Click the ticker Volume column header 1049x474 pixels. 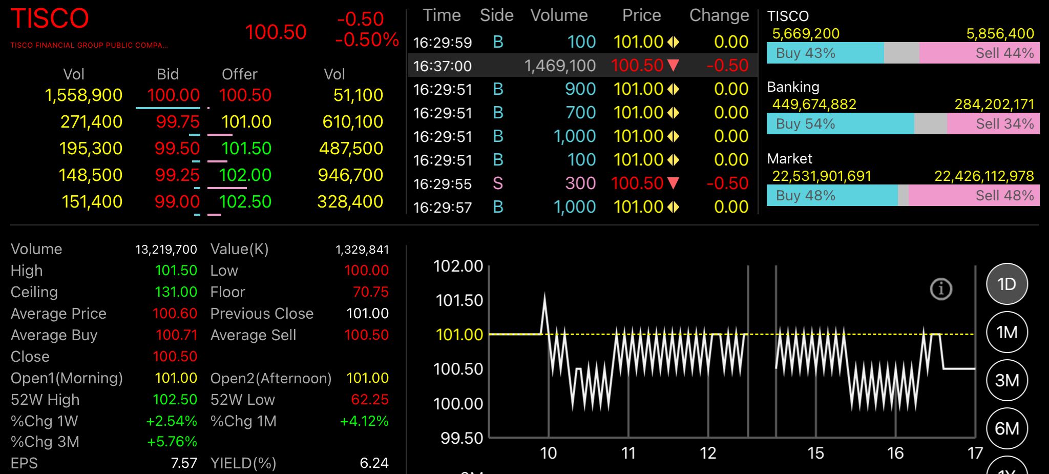(559, 15)
